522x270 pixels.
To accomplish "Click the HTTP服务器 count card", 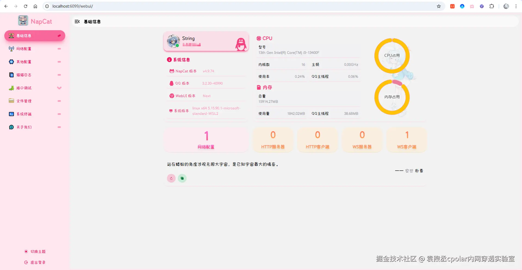I will pyautogui.click(x=273, y=140).
